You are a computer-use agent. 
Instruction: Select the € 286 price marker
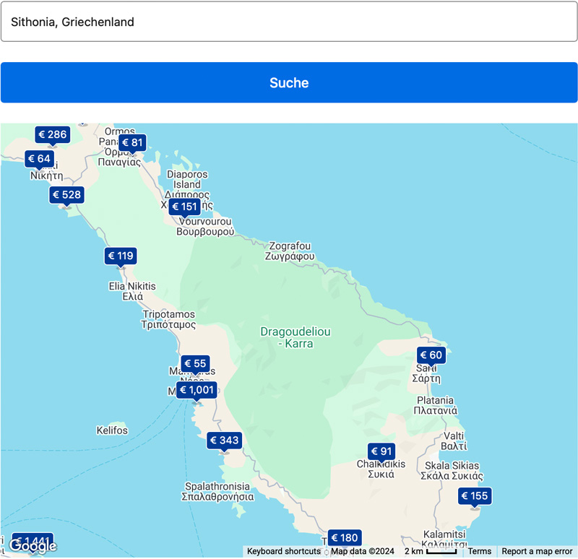(53, 134)
